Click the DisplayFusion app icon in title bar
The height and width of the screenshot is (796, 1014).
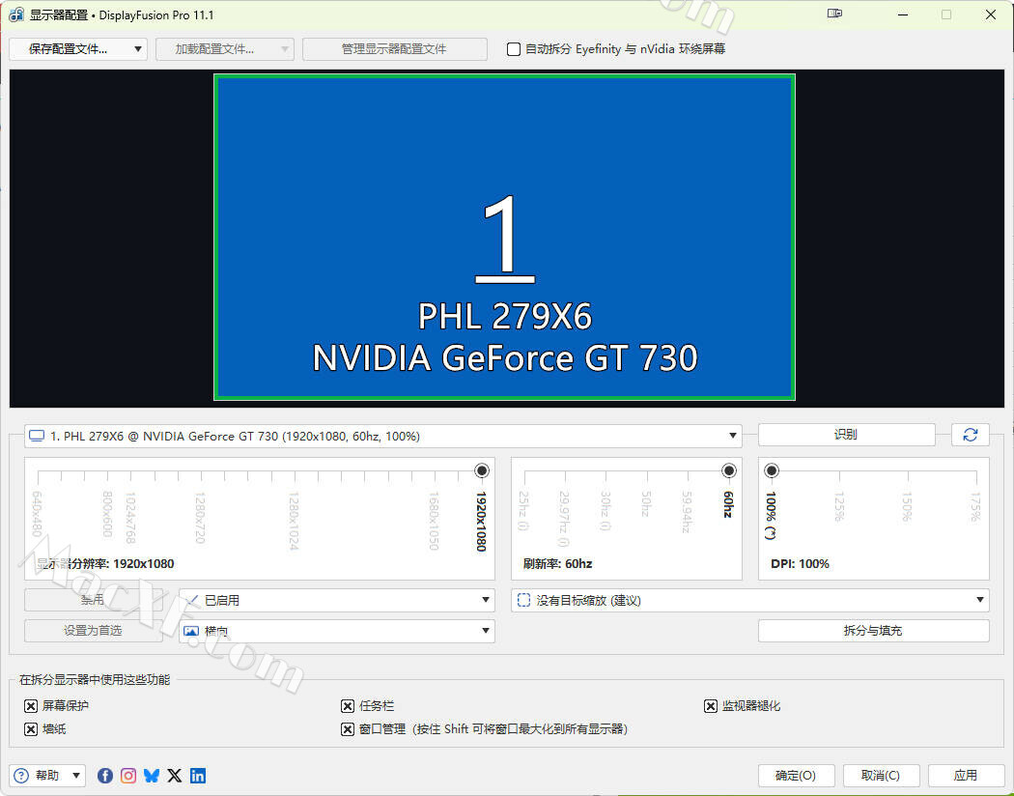pyautogui.click(x=16, y=15)
